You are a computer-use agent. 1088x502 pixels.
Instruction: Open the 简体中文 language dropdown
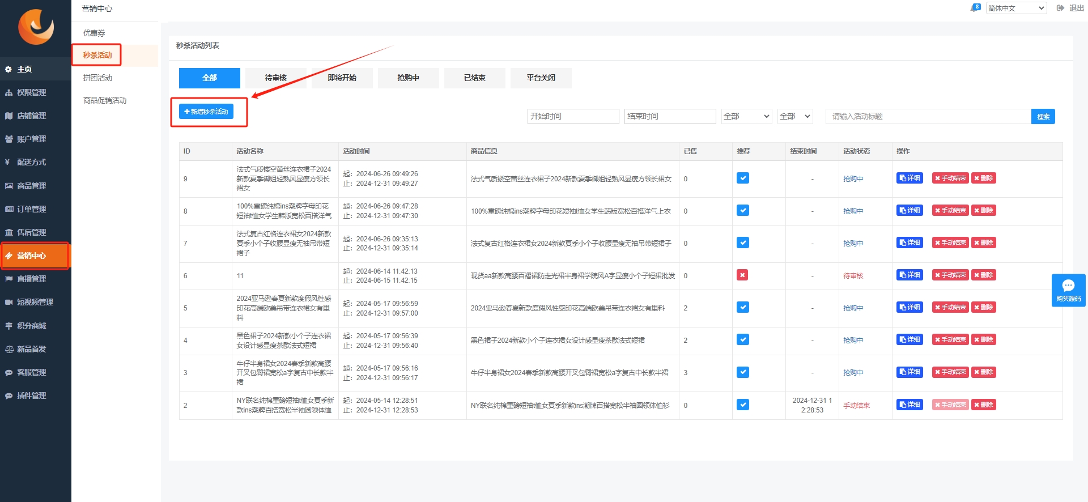[x=1016, y=8]
